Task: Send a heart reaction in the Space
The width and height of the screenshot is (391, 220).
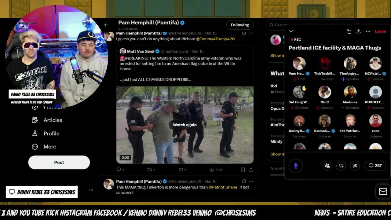Action: pyautogui.click(x=341, y=166)
